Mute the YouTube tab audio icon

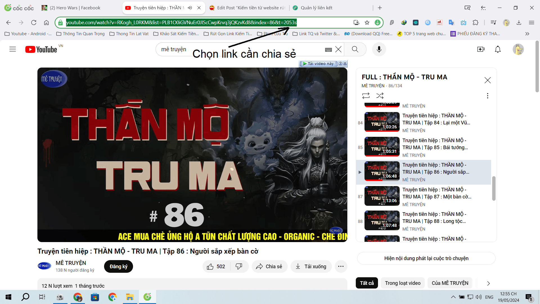click(x=190, y=8)
